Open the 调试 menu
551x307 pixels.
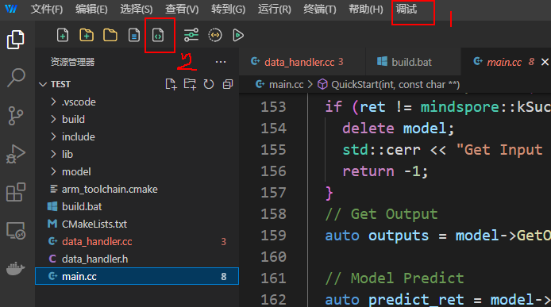[x=407, y=10]
